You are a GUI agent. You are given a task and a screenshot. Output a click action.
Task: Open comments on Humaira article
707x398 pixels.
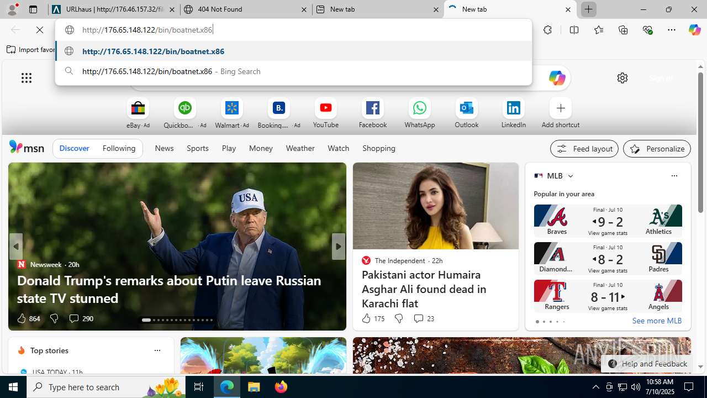pos(424,318)
